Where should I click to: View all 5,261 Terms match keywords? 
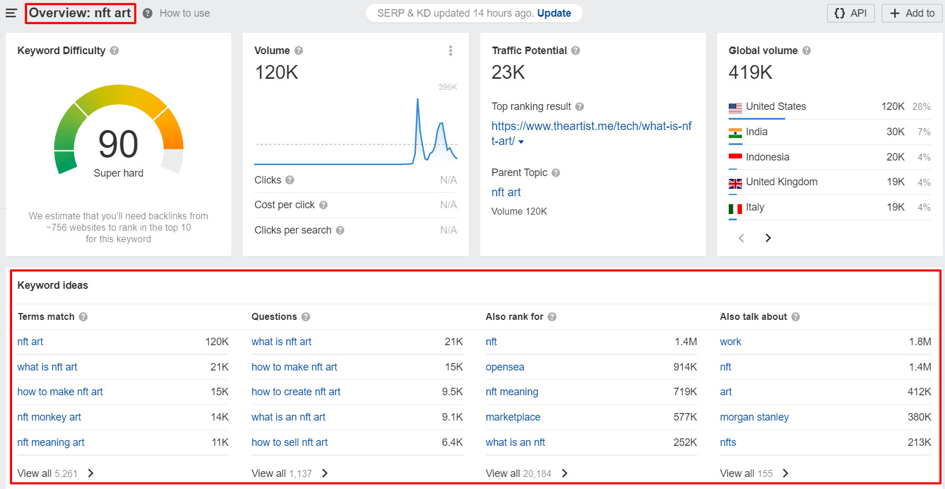(55, 473)
